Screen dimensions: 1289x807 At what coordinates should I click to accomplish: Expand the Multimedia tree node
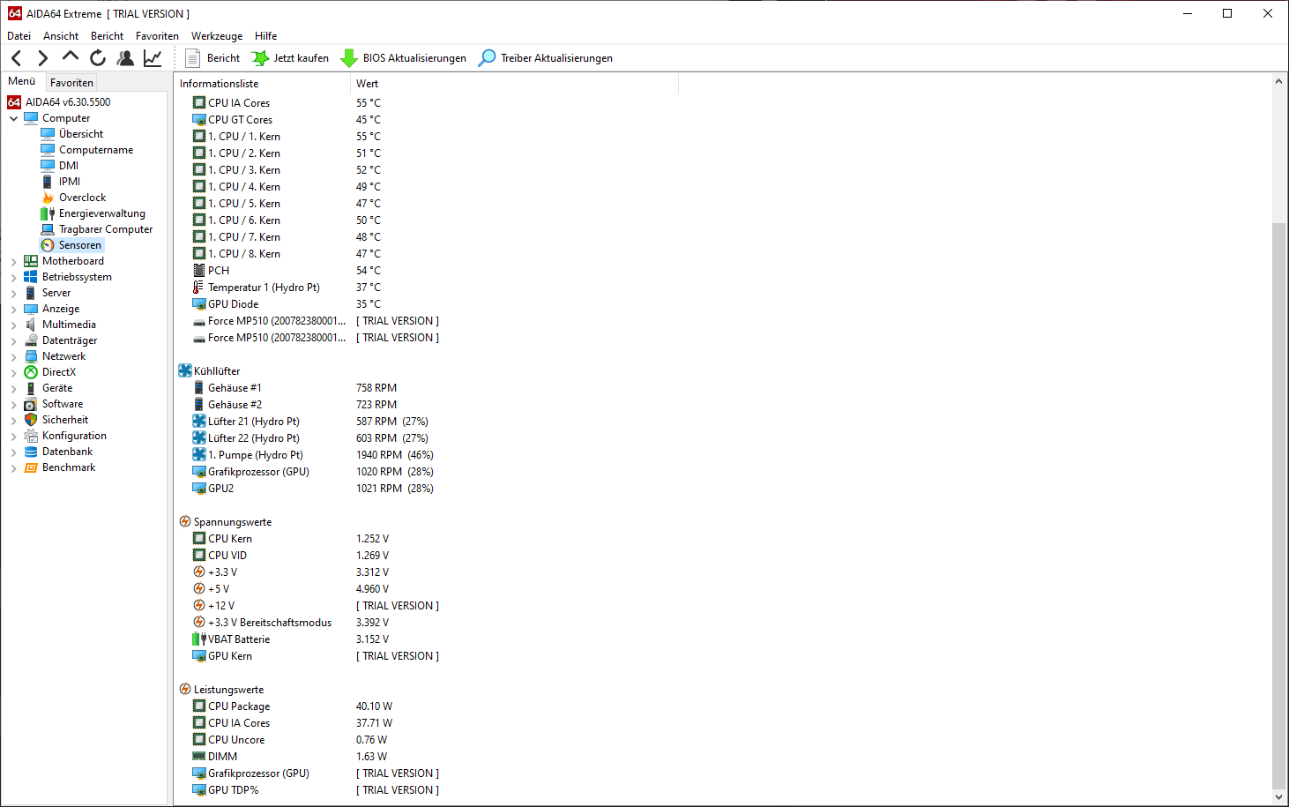coord(13,325)
